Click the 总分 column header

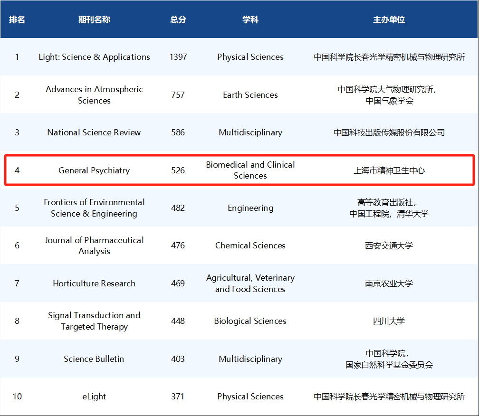pos(178,19)
